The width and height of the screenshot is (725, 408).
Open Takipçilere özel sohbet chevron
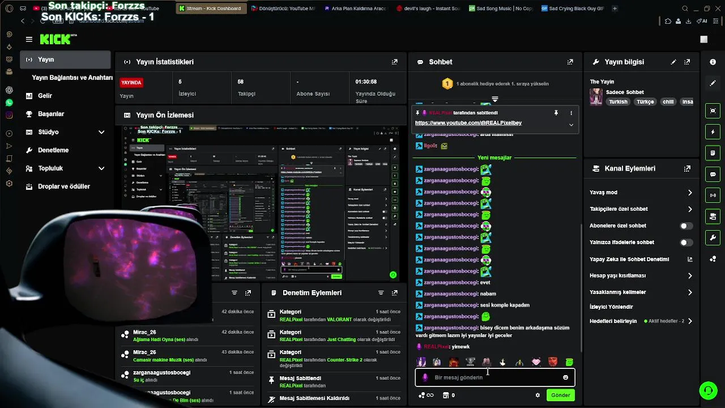[x=690, y=209]
